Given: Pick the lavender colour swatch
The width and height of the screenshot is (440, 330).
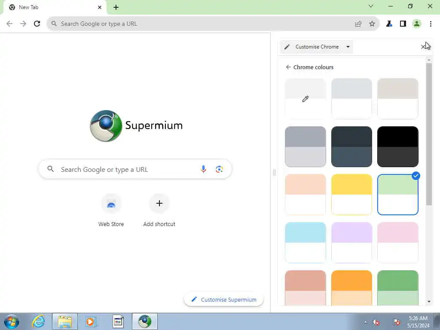Looking at the screenshot, I should tap(351, 243).
